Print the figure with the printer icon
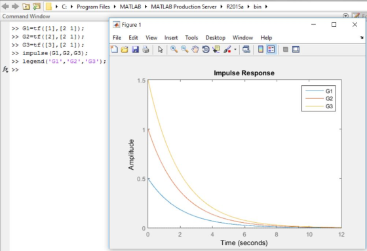367x251 pixels. 145,49
